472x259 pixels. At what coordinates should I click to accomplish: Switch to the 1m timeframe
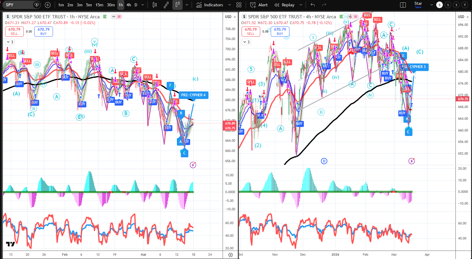pyautogui.click(x=61, y=5)
